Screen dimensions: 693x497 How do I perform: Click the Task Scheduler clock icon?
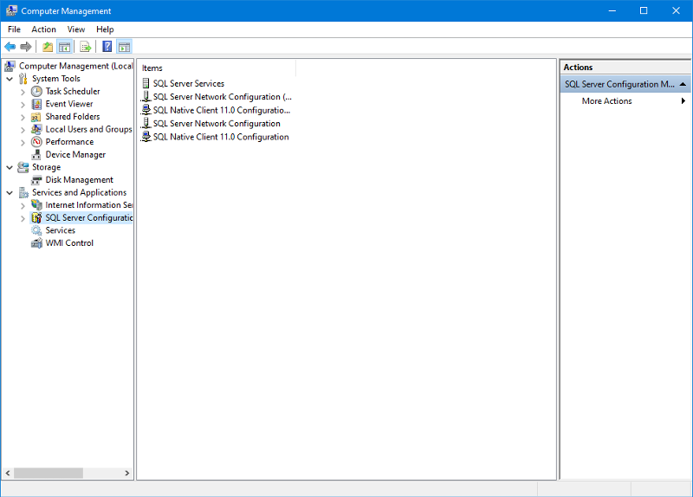(x=36, y=92)
